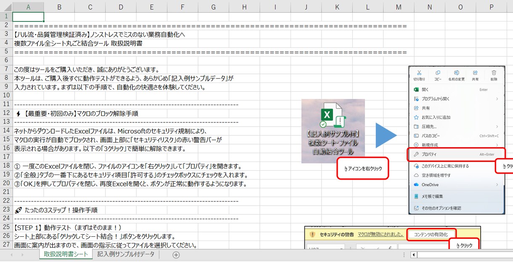Click the tab bar split handle dots
The image size is (513, 262).
click(404, 255)
